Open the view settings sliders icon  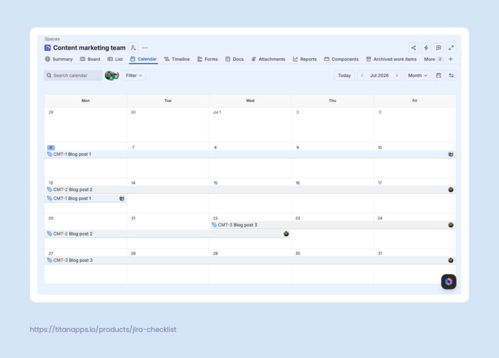tap(451, 76)
